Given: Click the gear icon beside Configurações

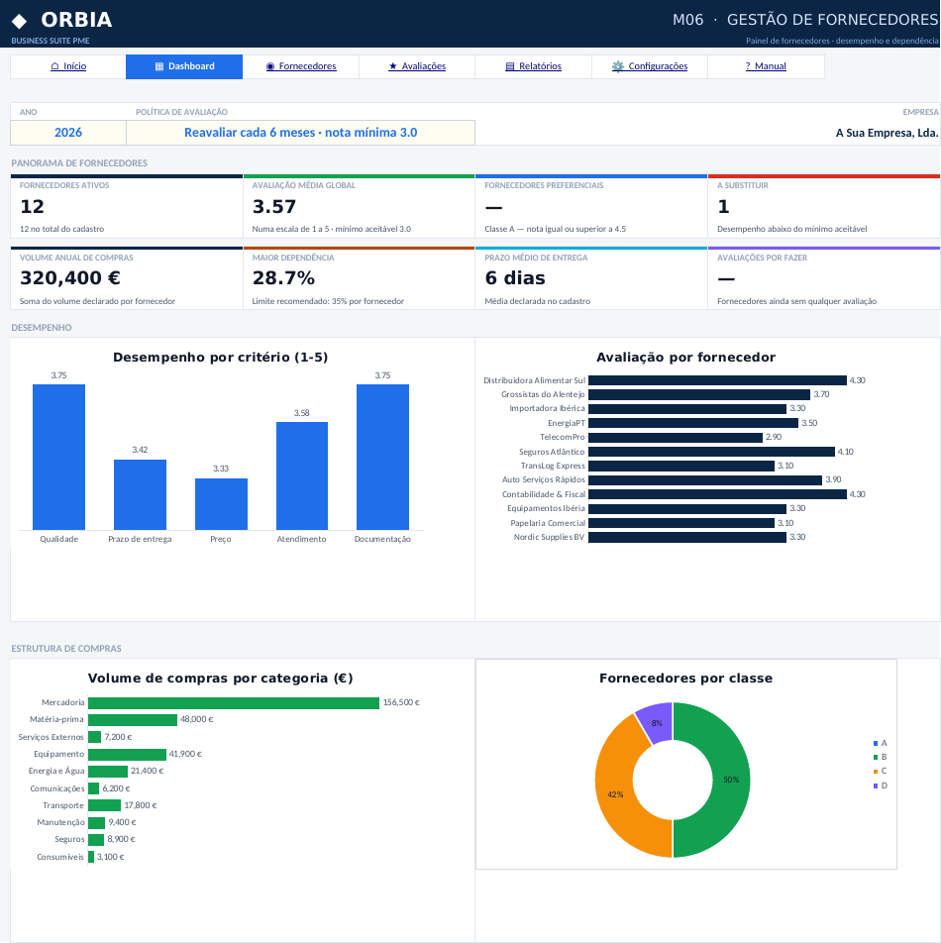Looking at the screenshot, I should [618, 66].
